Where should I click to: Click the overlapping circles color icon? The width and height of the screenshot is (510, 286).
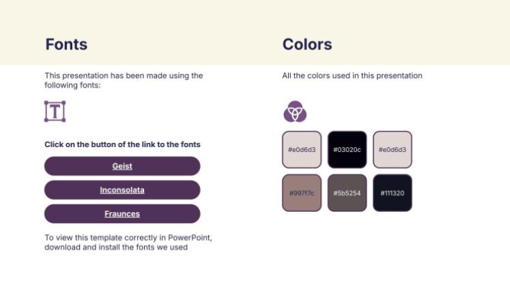point(295,111)
